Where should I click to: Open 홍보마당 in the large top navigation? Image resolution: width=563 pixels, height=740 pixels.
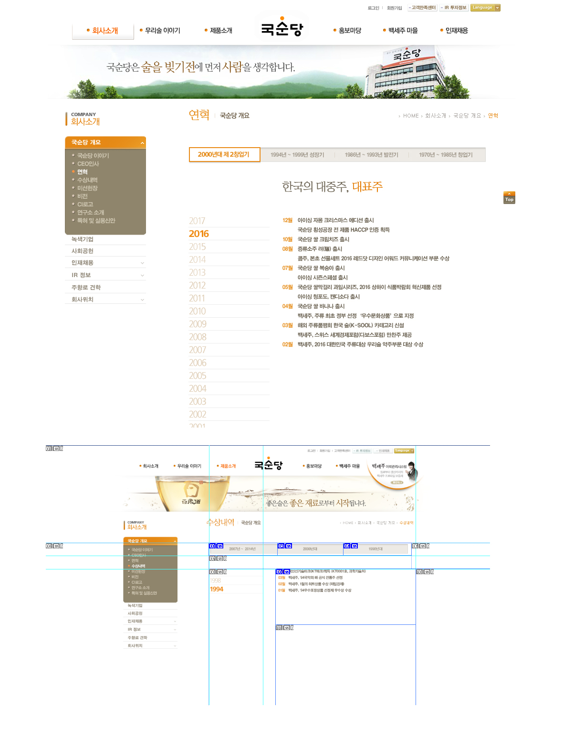coord(347,31)
